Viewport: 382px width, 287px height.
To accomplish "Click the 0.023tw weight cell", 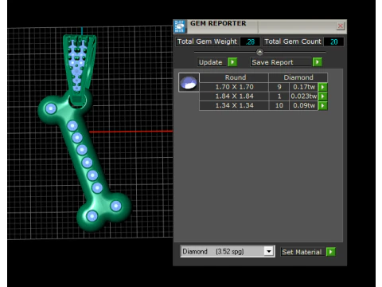I will point(304,96).
